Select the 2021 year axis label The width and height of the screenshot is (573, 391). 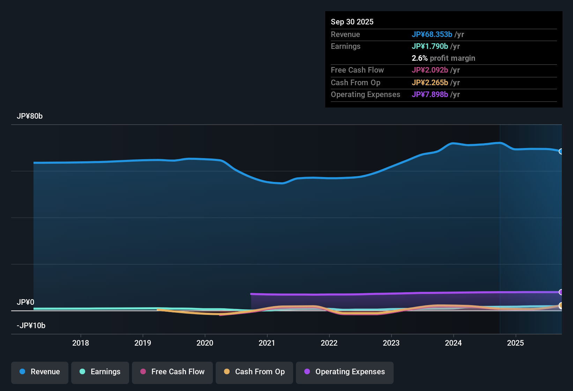click(x=267, y=343)
